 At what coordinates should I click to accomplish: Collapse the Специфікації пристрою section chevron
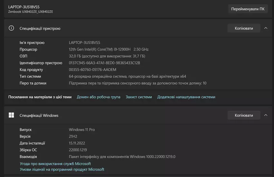[266, 28]
